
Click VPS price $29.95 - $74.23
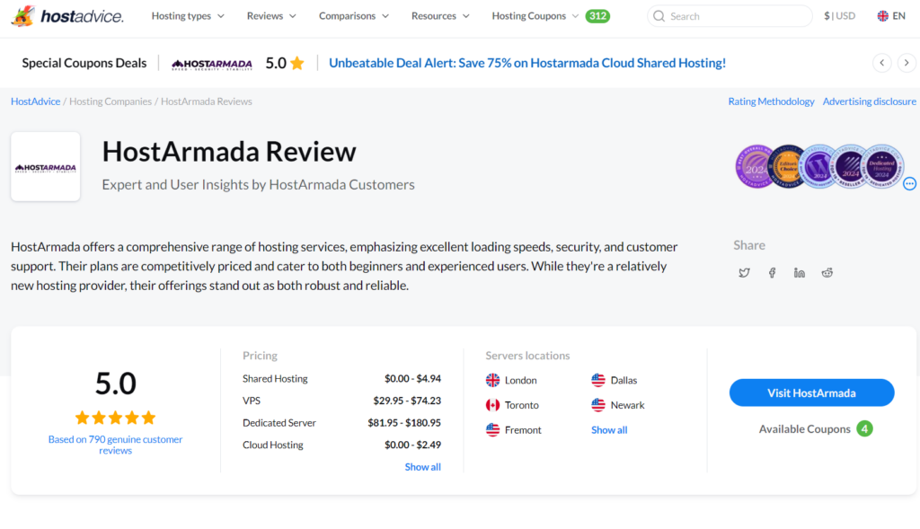tap(407, 401)
